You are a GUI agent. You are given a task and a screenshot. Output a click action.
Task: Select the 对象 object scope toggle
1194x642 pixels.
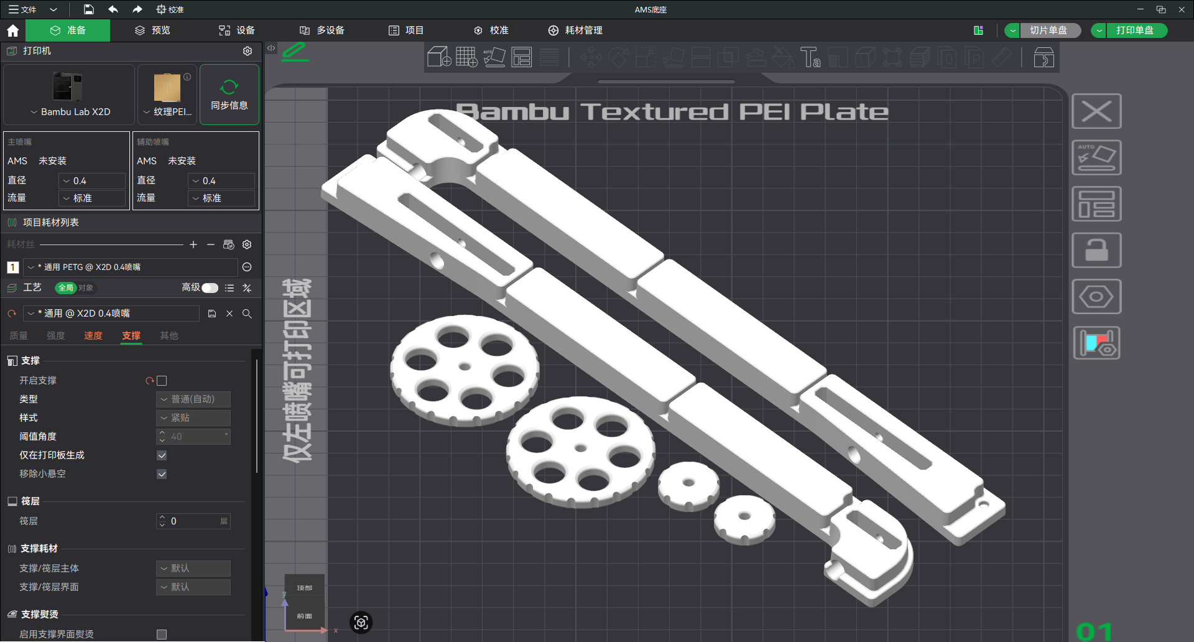click(86, 288)
